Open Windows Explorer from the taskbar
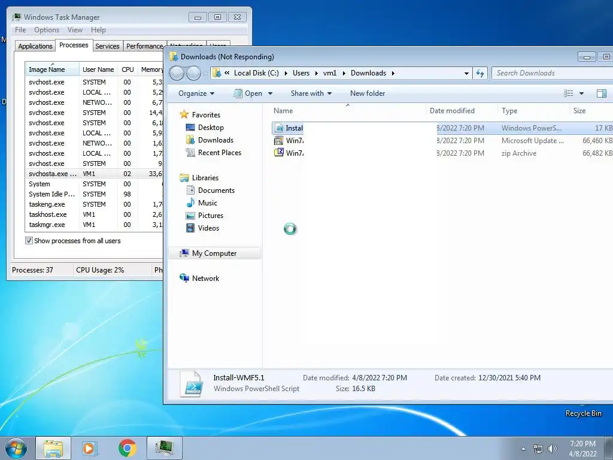 pyautogui.click(x=53, y=448)
